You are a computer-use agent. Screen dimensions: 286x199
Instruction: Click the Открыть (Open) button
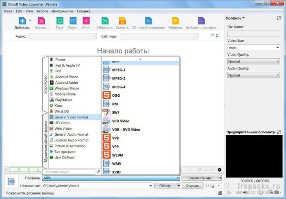coord(192,186)
